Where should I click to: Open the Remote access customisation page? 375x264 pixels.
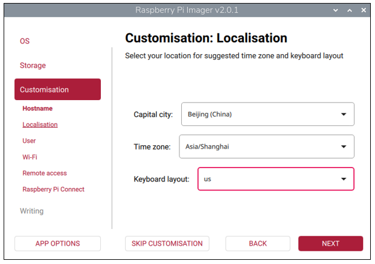click(x=45, y=173)
